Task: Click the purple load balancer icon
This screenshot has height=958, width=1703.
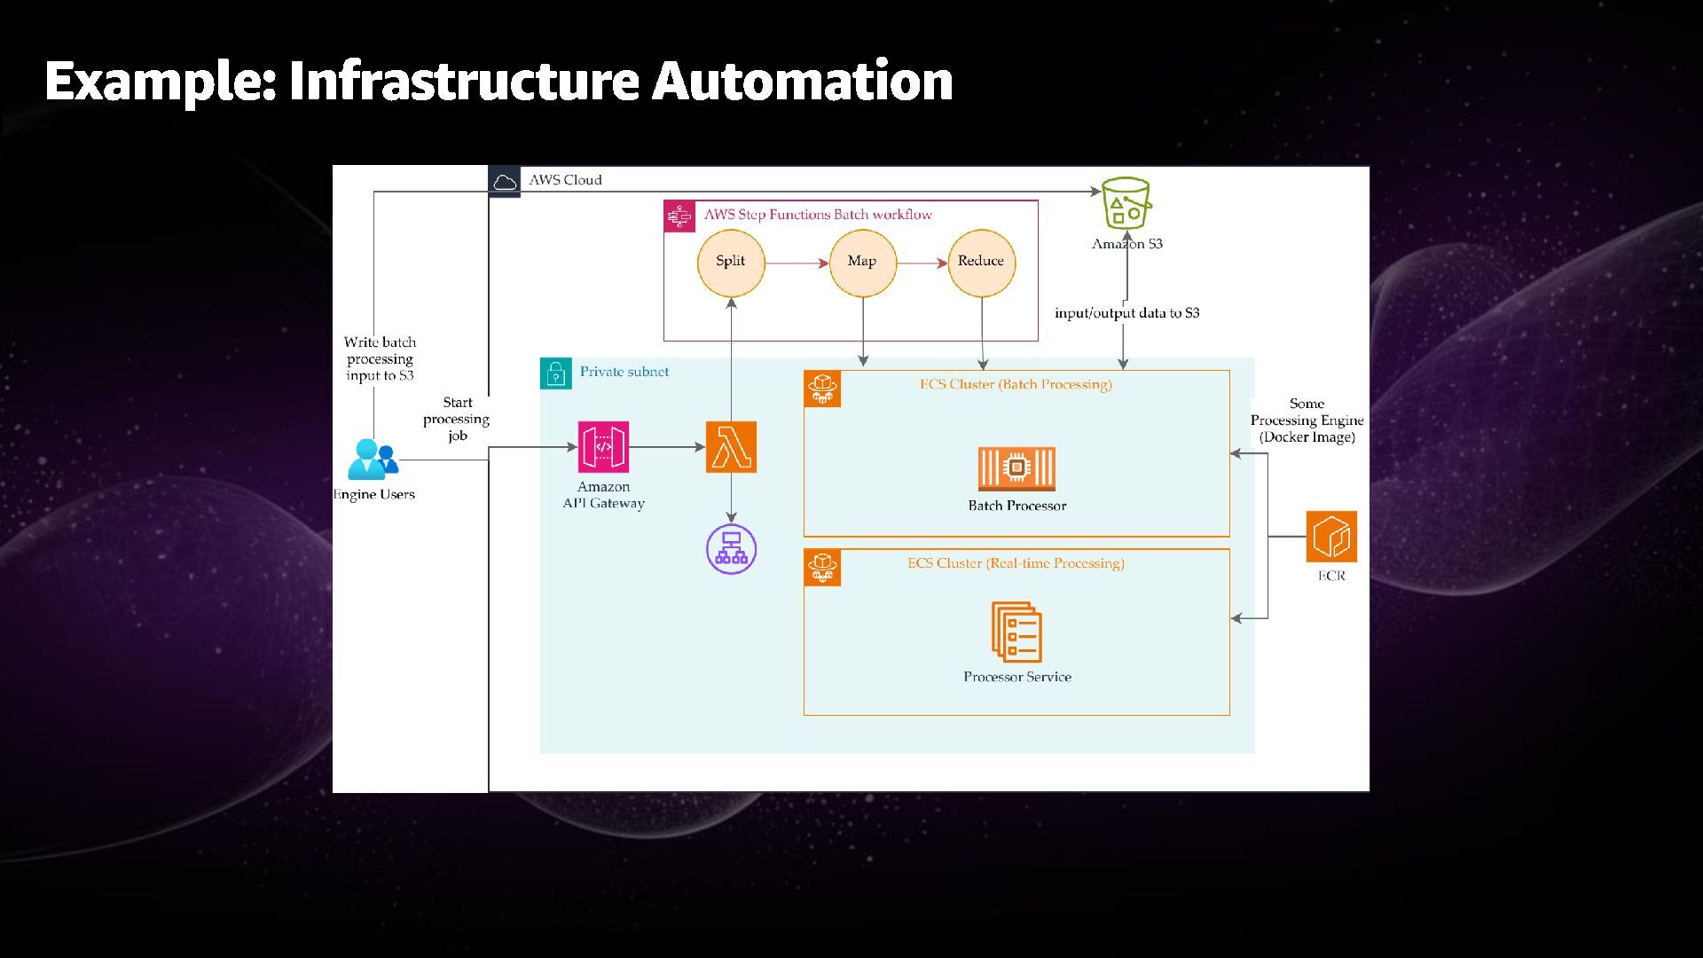Action: tap(731, 549)
